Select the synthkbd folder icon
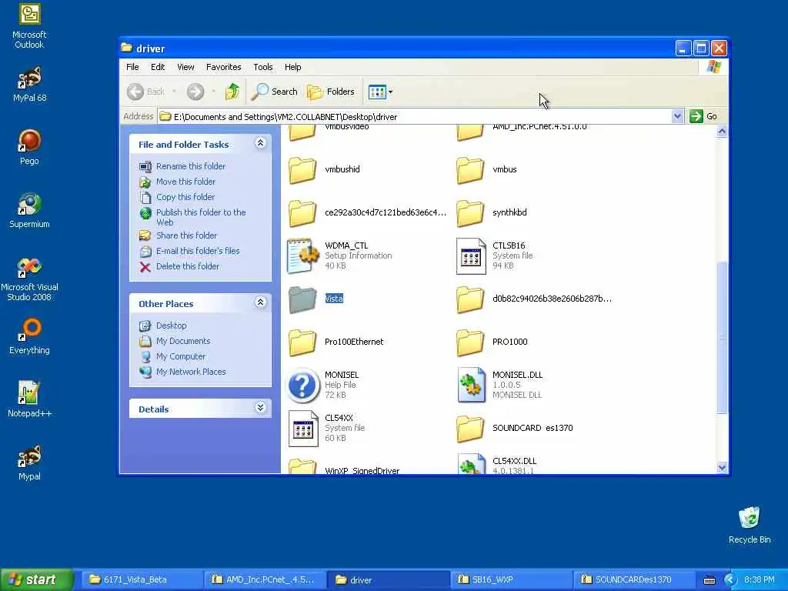788x591 pixels. tap(470, 213)
